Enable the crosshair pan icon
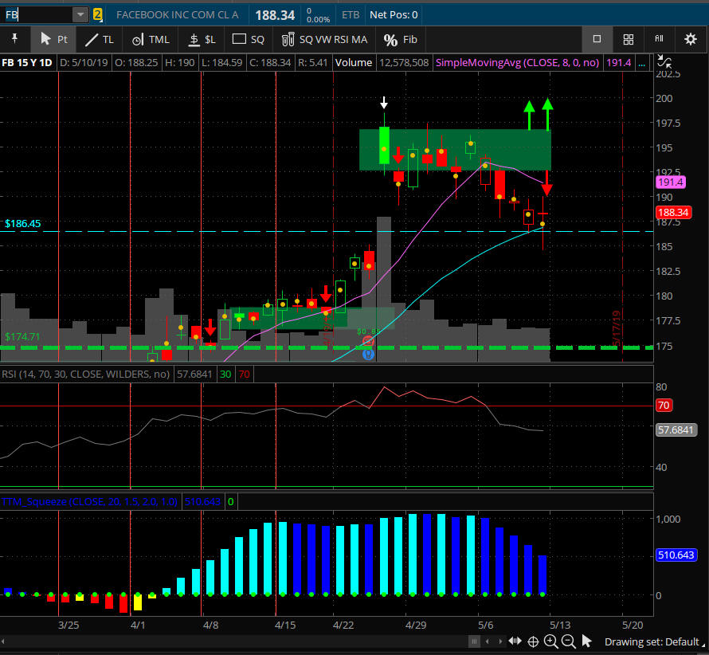This screenshot has height=655, width=709. 533,641
